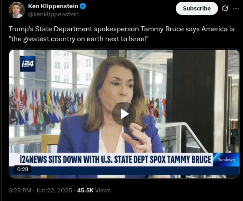
Task: Click The Rundown logo on the chyron
Action: pyautogui.click(x=226, y=160)
